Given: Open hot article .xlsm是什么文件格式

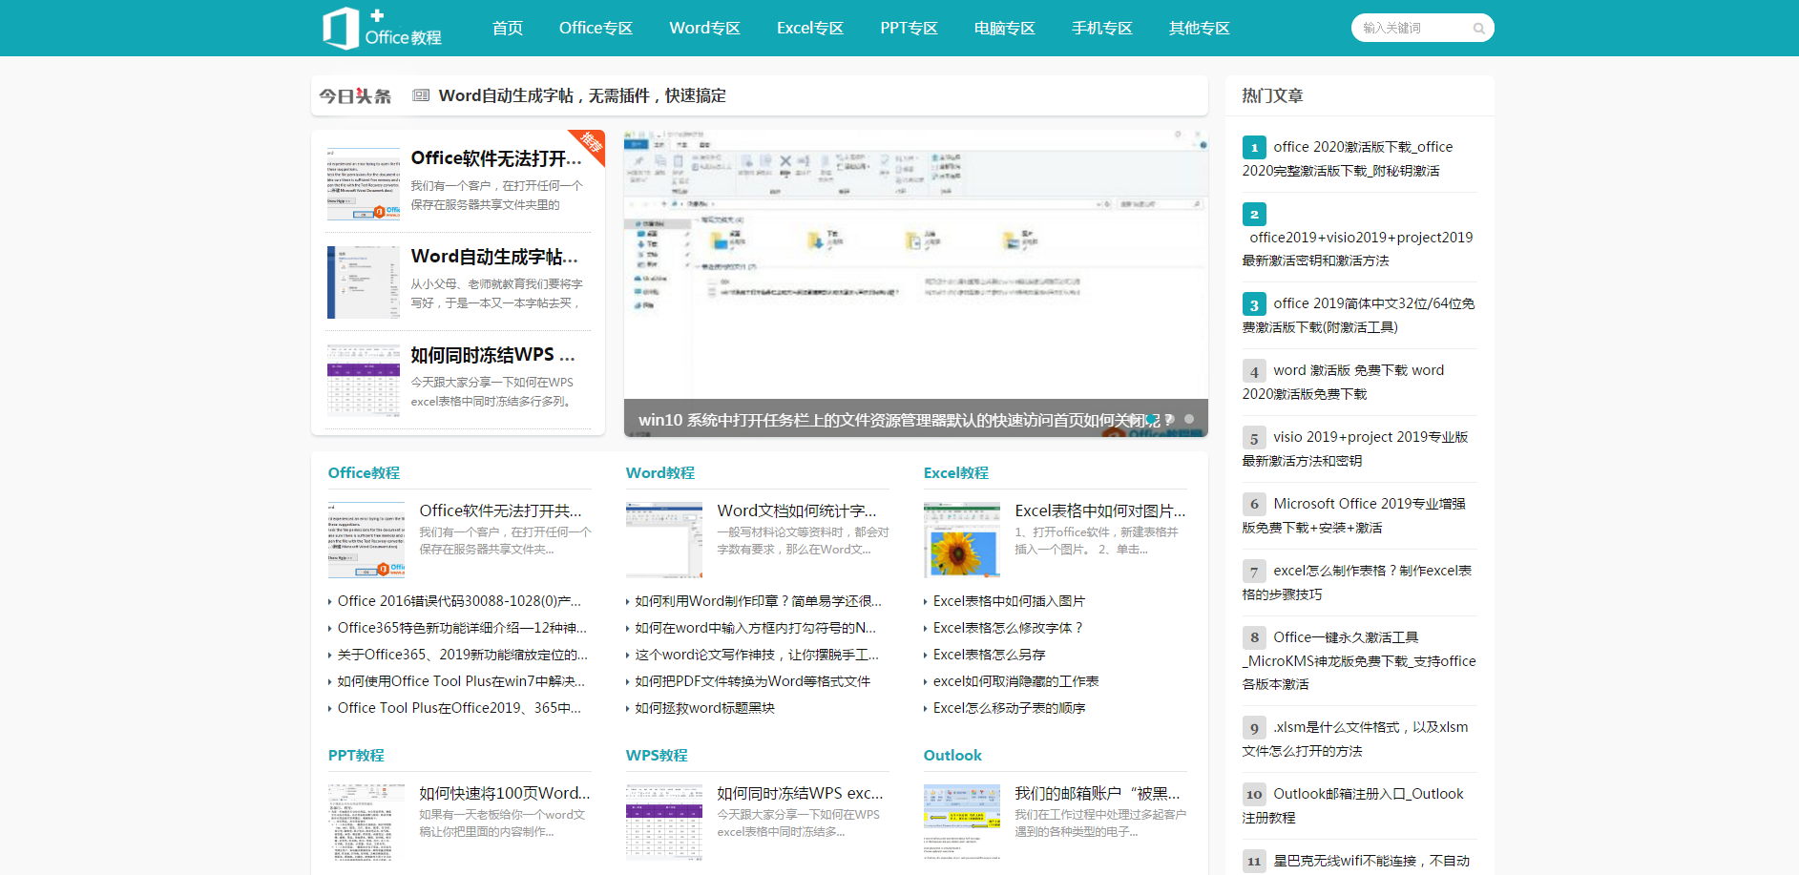Looking at the screenshot, I should click(1355, 739).
